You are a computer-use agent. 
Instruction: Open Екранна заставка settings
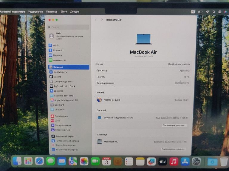pyautogui.click(x=62, y=96)
